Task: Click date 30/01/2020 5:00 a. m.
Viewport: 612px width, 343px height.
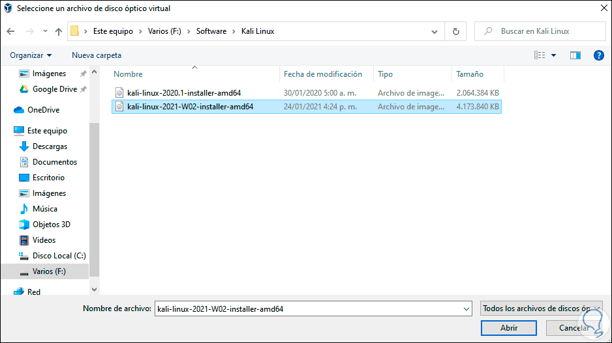Action: [x=320, y=92]
